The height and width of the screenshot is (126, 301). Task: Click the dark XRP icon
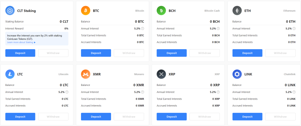tap(161, 74)
